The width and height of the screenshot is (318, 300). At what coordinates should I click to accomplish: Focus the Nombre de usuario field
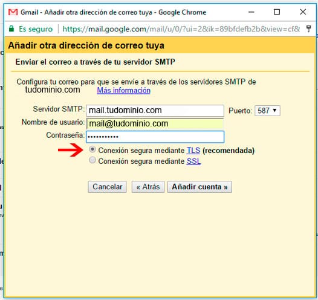tap(155, 123)
